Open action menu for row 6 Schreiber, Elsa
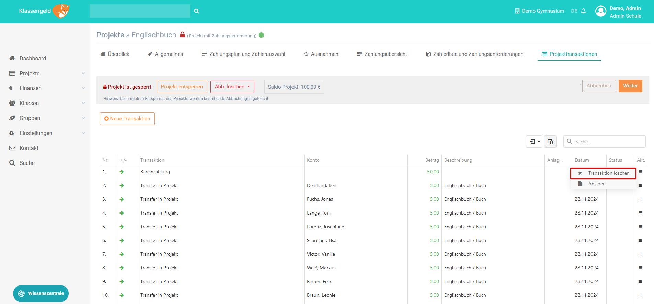This screenshot has width=654, height=304. (640, 240)
